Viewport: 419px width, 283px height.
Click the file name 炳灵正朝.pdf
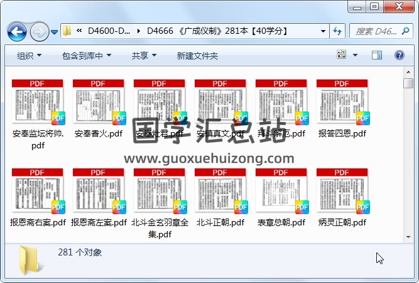coord(342,222)
